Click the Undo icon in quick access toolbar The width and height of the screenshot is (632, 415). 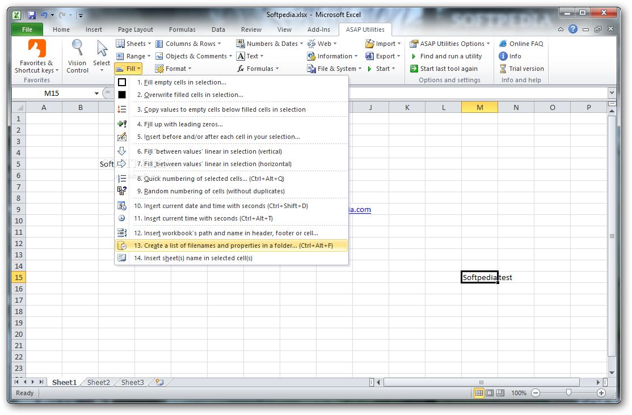coord(44,15)
